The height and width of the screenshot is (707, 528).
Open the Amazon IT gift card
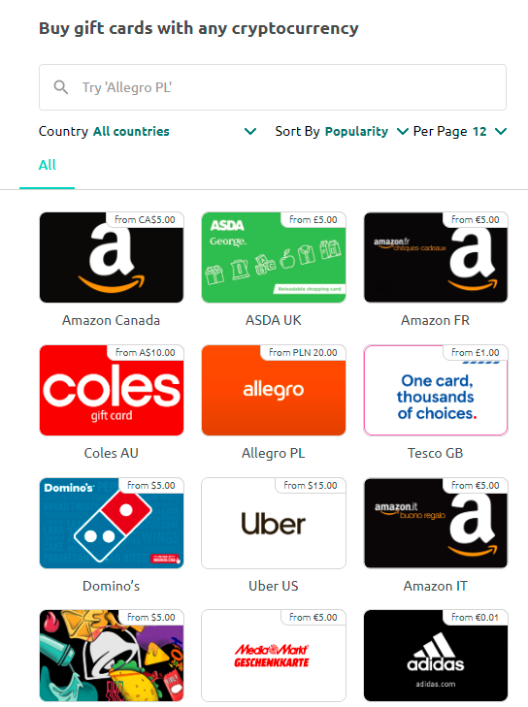[x=436, y=523]
